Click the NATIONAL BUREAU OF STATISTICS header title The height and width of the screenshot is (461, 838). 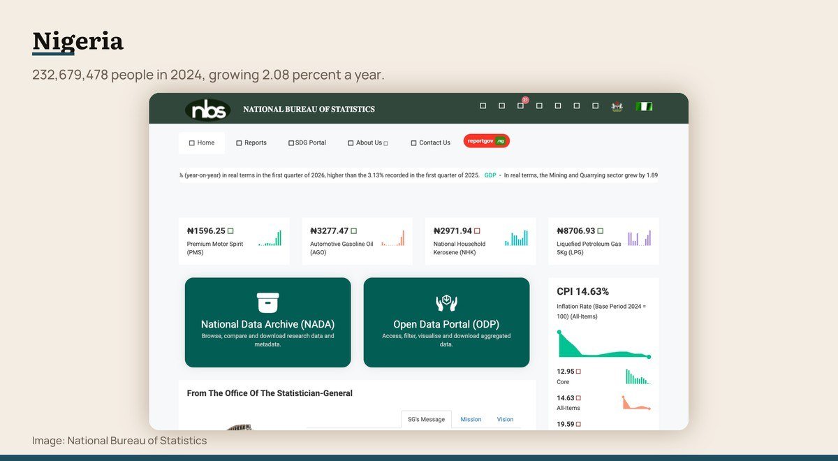pos(309,109)
